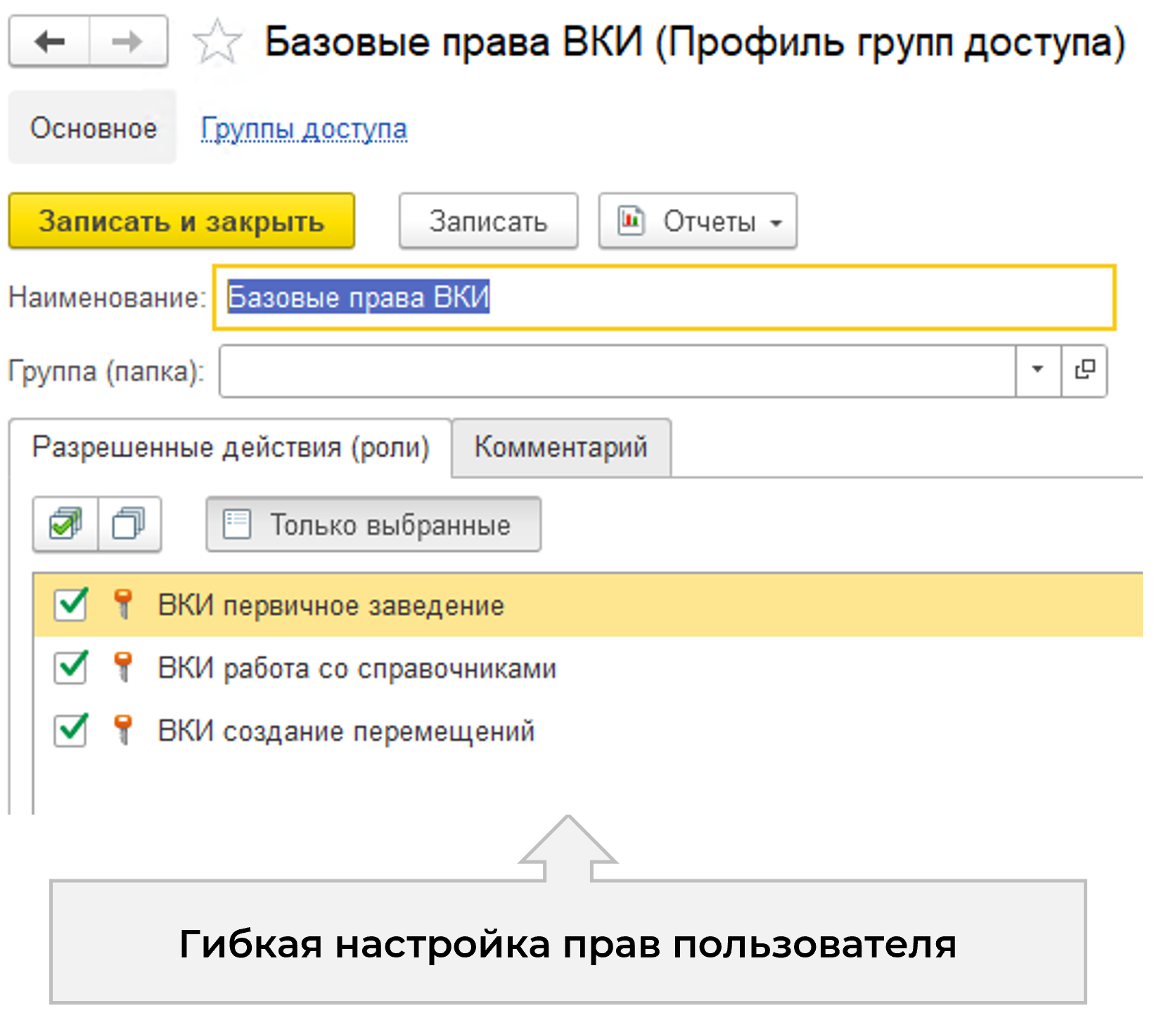Screen dimensions: 1159x1032
Task: Select row text ВКИ работа со справочниками
Action: (357, 668)
